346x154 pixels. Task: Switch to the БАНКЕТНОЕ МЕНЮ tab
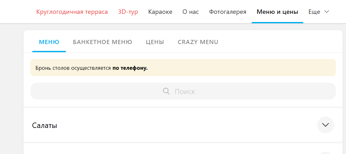click(x=103, y=42)
